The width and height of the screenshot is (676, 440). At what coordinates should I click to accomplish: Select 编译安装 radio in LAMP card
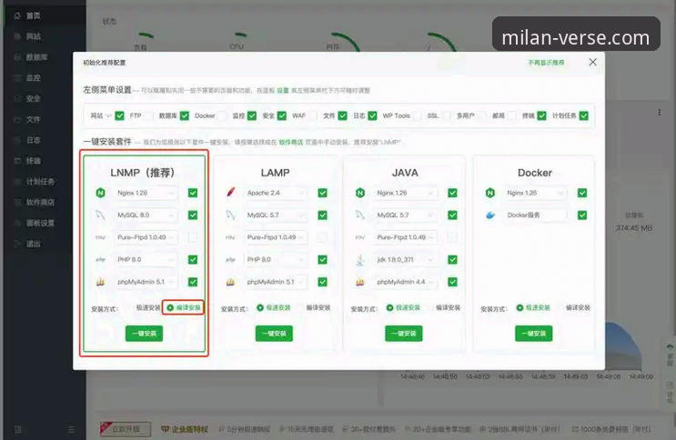coord(315,307)
